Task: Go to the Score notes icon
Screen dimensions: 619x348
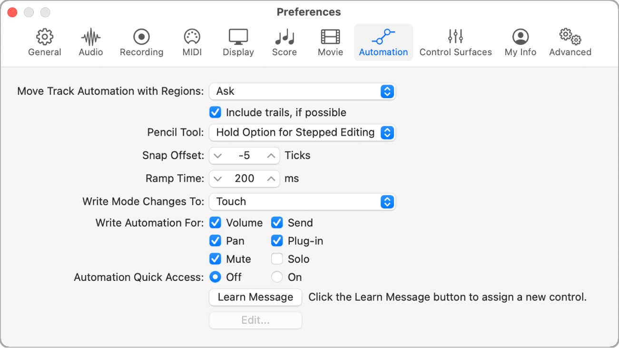Action: coord(284,42)
